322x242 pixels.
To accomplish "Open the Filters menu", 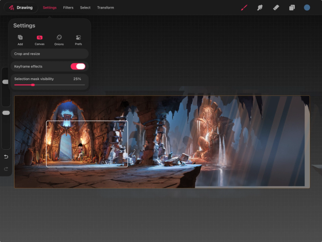I will pos(68,8).
